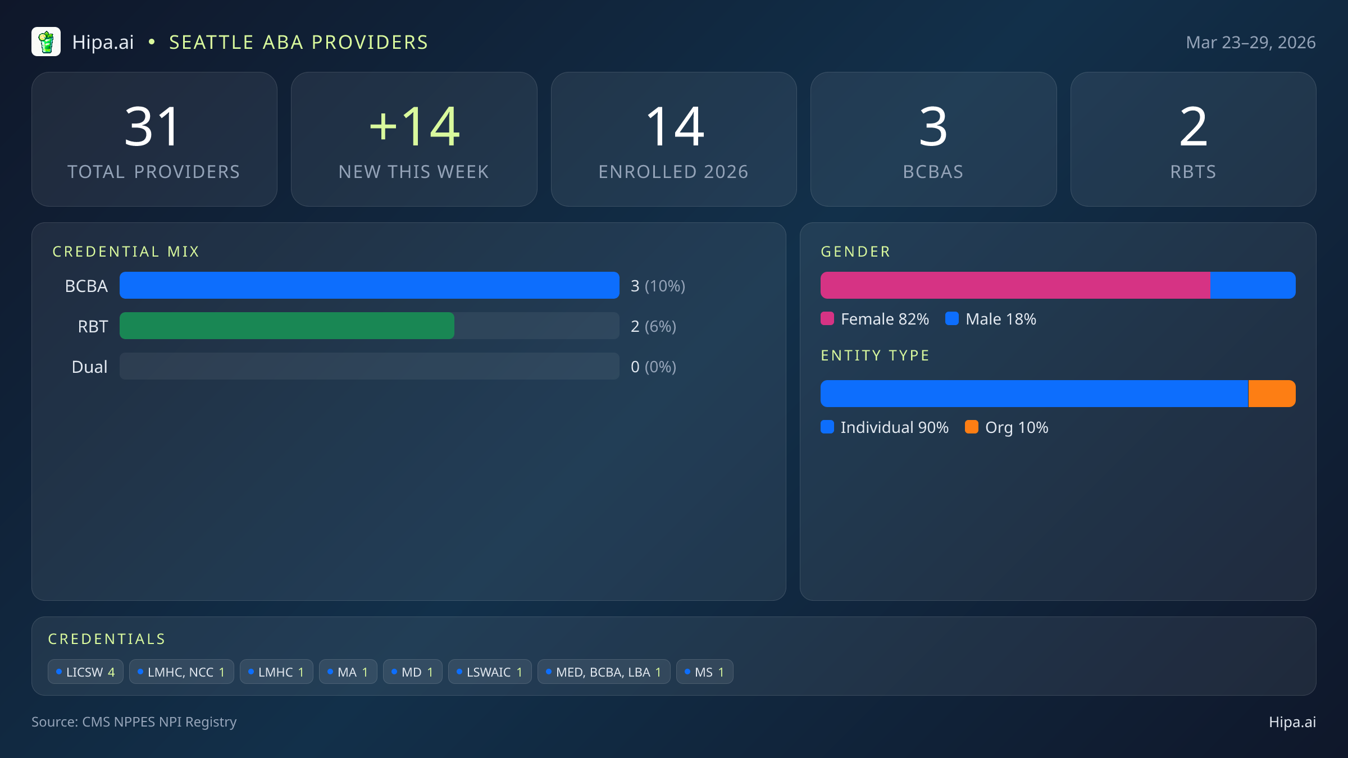This screenshot has width=1348, height=758.
Task: Open the Enrolled 2026 stat card
Action: click(x=673, y=139)
